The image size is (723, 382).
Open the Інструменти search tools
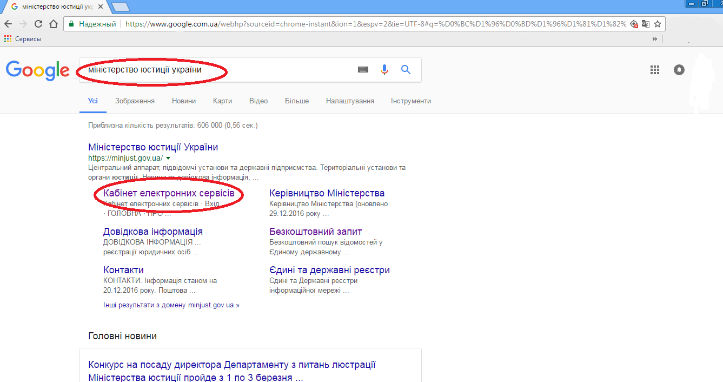click(411, 101)
